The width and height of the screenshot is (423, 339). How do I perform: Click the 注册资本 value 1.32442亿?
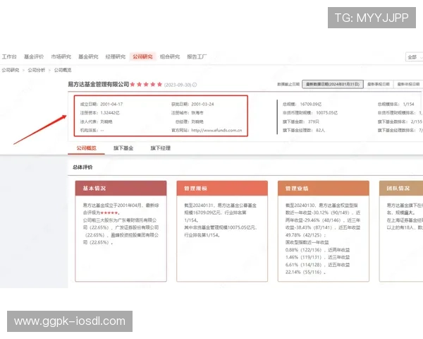(x=110, y=113)
